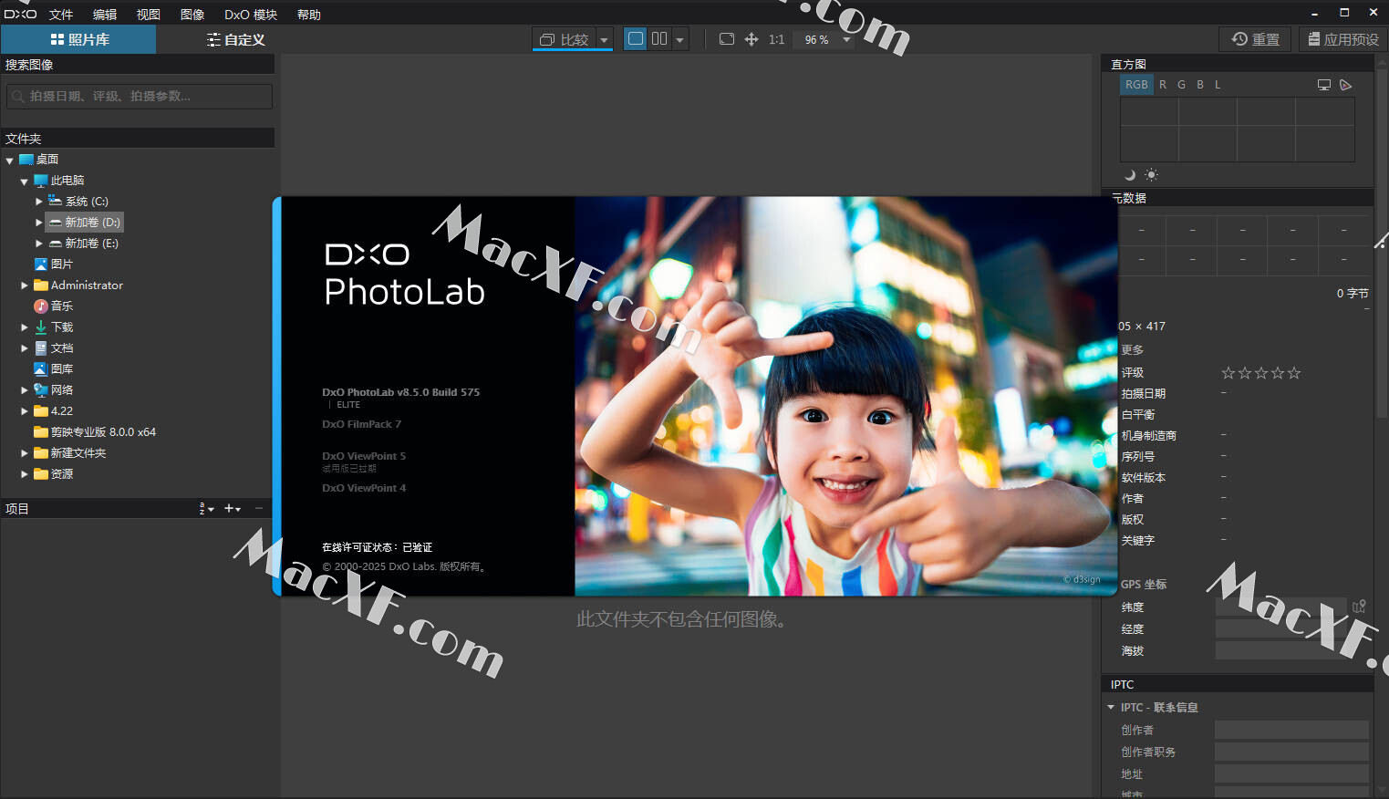Viewport: 1389px width, 799px height.
Task: Click the 更多 more metadata label
Action: point(1132,349)
